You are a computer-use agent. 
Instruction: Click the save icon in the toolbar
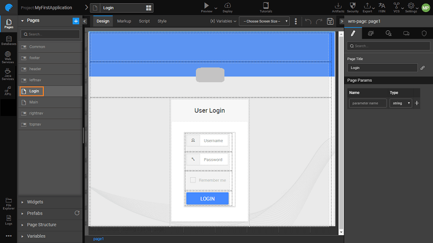click(x=330, y=21)
